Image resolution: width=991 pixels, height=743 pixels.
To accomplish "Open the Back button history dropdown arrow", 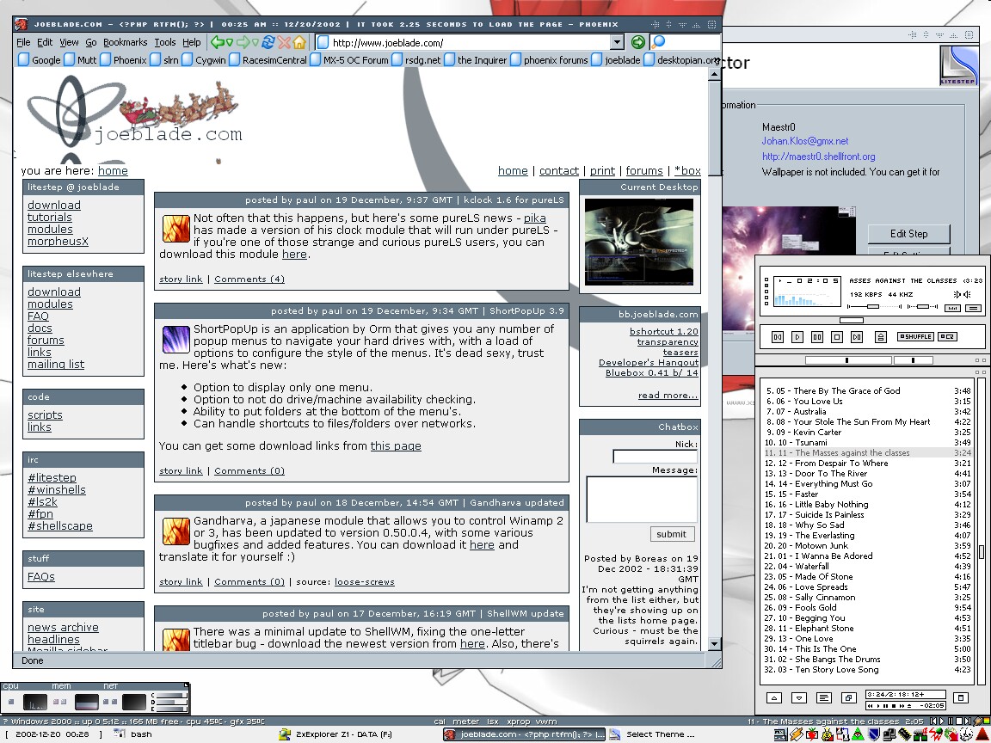I will [230, 42].
